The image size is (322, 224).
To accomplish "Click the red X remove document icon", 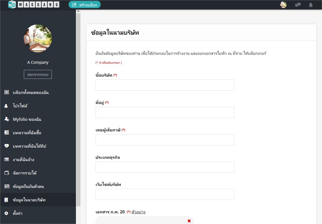I will tap(189, 221).
